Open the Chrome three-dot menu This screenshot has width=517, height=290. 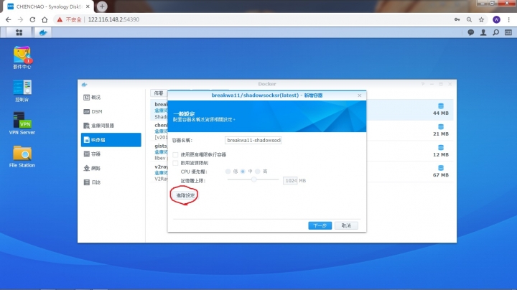[x=509, y=19]
